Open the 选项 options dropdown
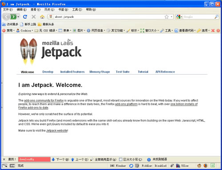The height and width of the screenshot is (170, 222). pos(203,31)
